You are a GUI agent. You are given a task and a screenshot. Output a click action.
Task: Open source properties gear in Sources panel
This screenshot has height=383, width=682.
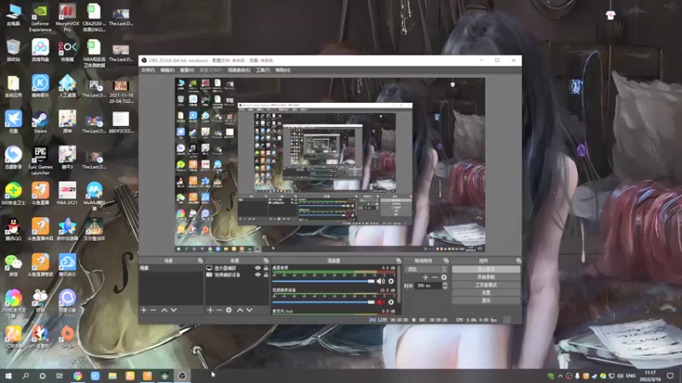228,310
